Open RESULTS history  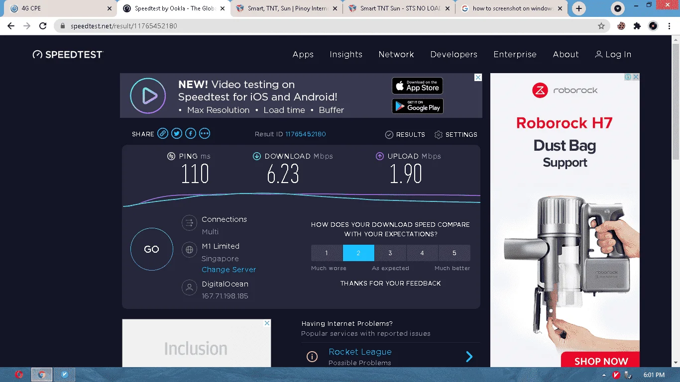[405, 134]
